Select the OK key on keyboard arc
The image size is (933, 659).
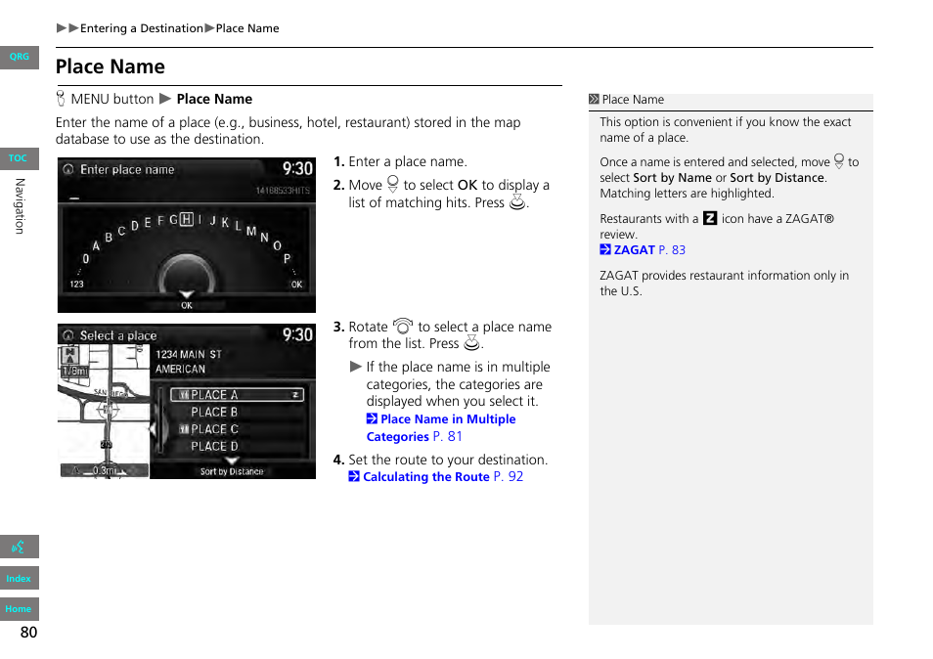pyautogui.click(x=296, y=285)
